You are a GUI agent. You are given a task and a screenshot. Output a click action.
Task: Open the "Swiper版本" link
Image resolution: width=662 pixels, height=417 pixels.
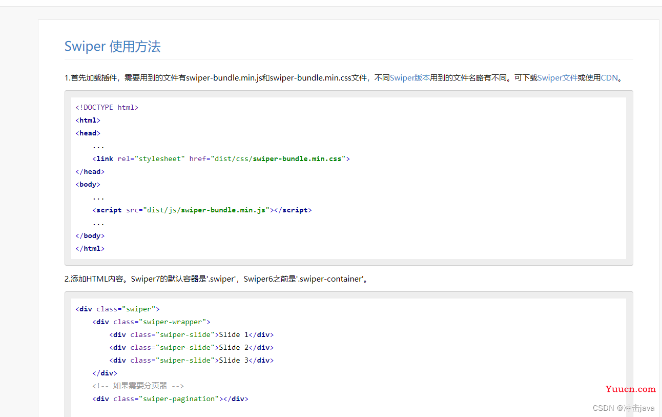click(410, 78)
